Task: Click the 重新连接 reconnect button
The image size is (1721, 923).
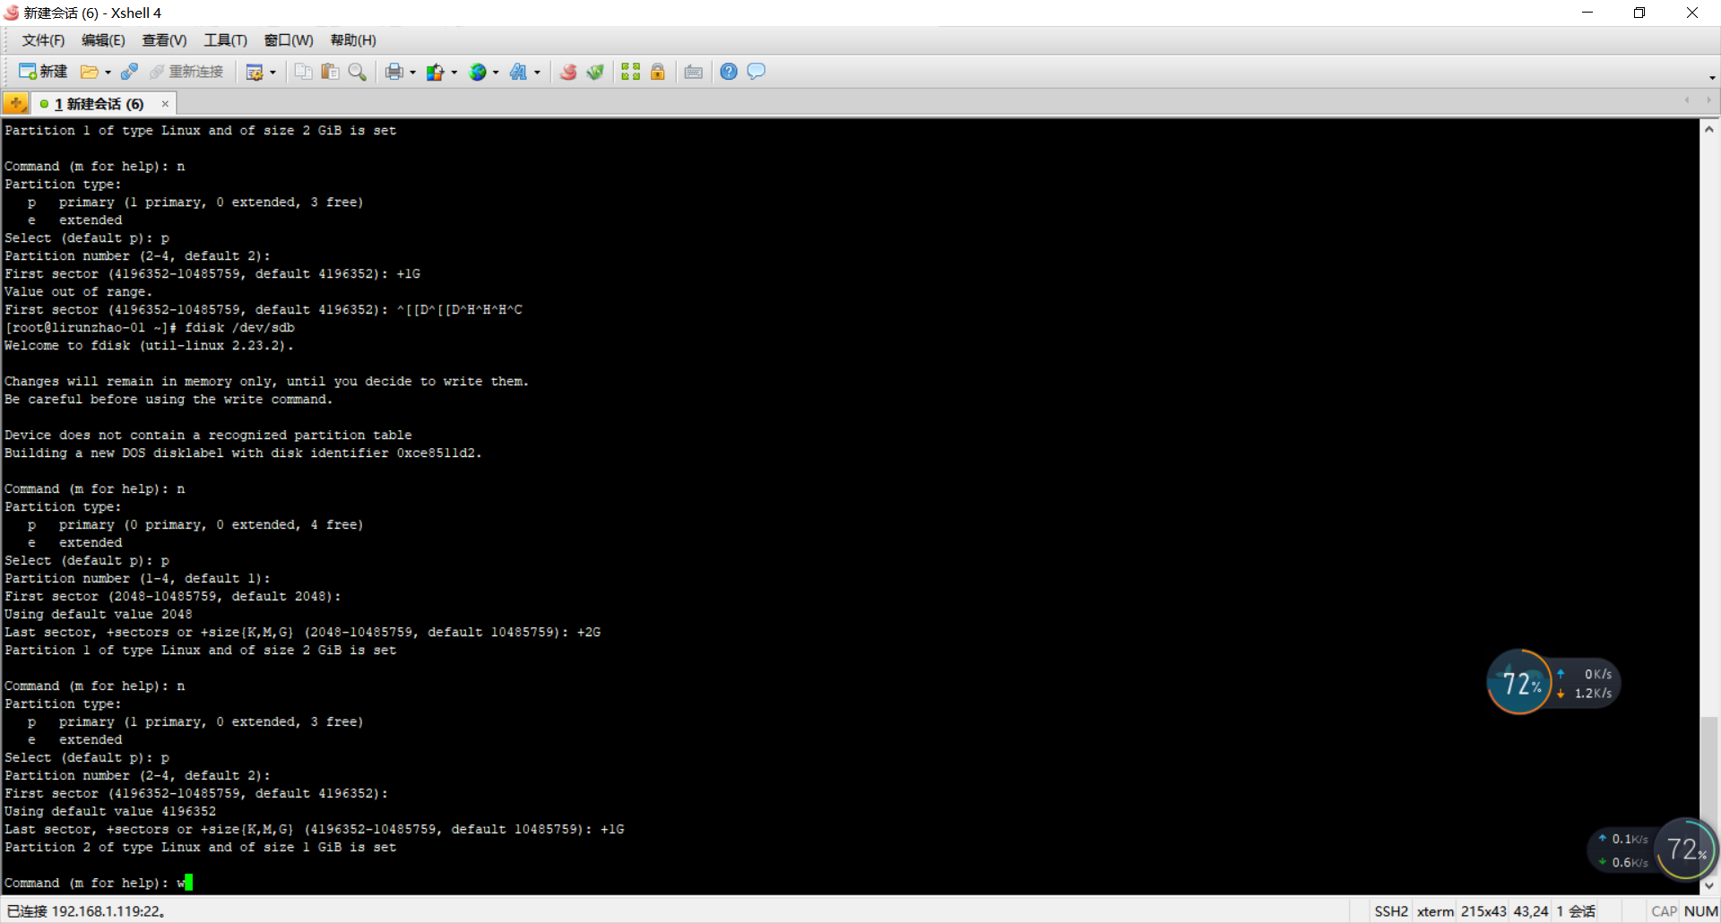Action: coord(186,72)
